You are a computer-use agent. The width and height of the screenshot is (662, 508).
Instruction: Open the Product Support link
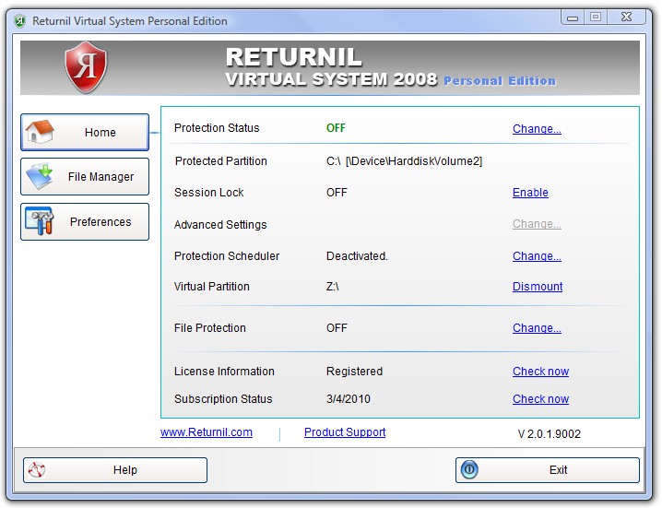(345, 432)
